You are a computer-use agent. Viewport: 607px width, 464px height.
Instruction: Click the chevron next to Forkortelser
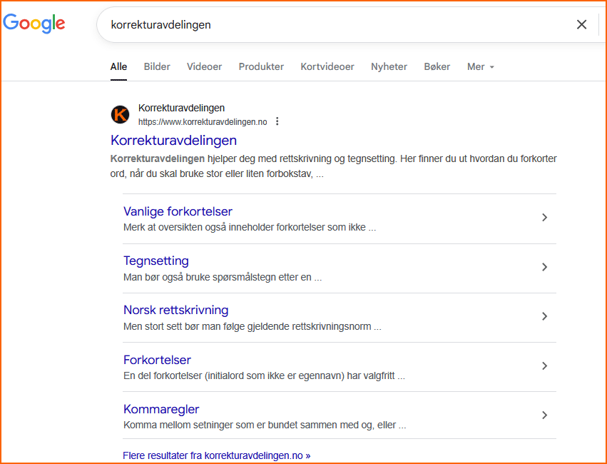(x=544, y=365)
